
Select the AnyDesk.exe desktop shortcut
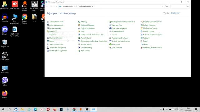coord(15,5)
